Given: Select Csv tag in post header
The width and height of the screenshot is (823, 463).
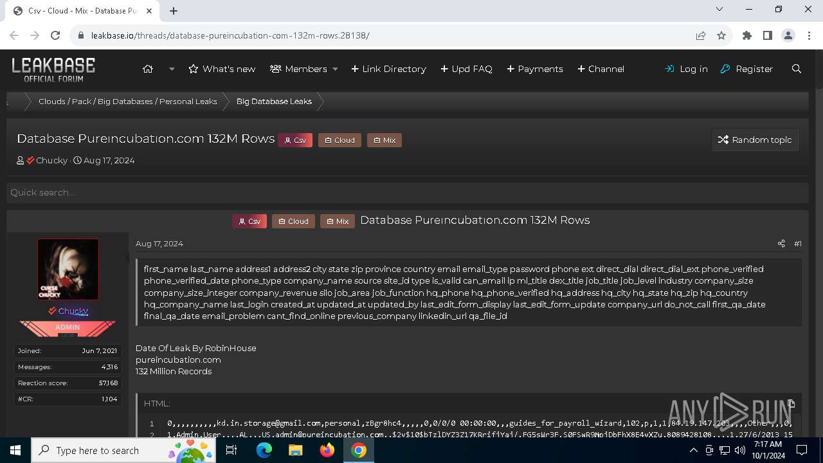Looking at the screenshot, I should pos(249,221).
